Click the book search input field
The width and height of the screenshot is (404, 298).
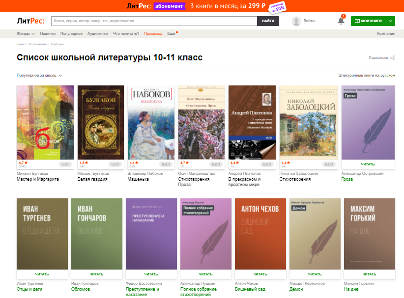[x=154, y=21]
